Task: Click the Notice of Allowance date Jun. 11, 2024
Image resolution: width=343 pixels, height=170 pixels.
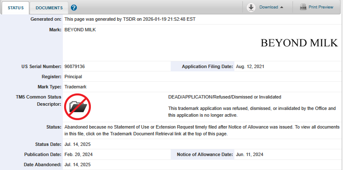Action: tap(250, 155)
